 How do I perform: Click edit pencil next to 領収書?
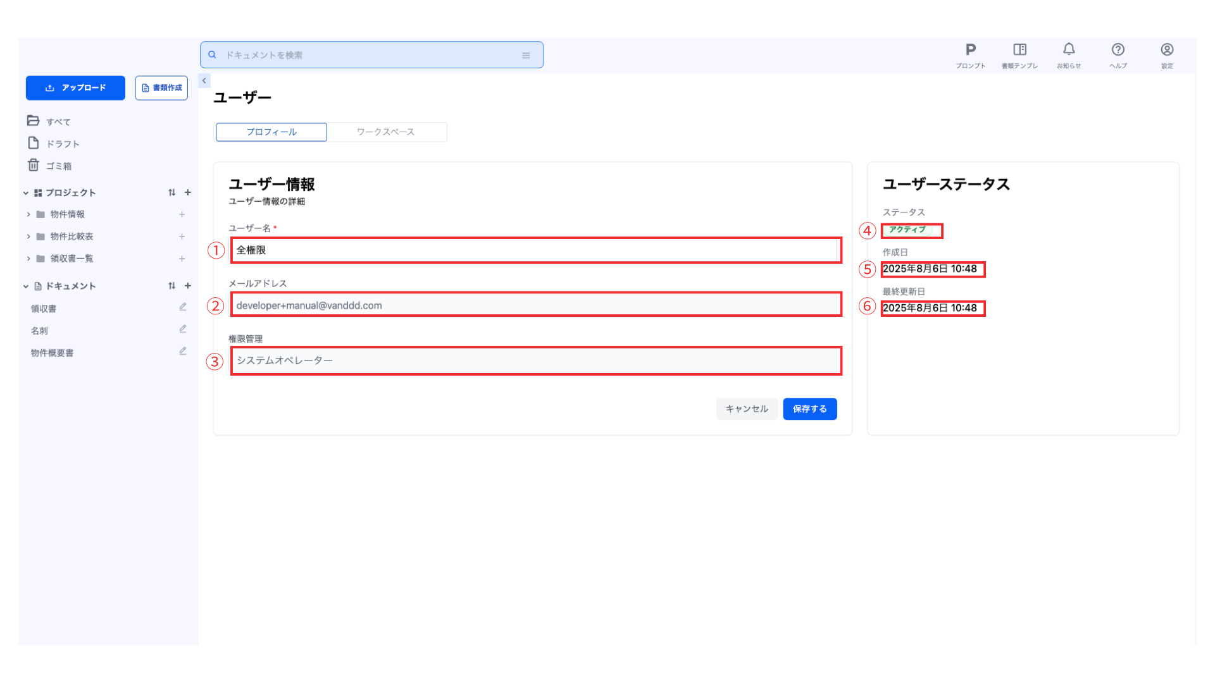(183, 307)
